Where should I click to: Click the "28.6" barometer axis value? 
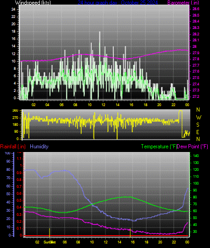pos(196,9)
